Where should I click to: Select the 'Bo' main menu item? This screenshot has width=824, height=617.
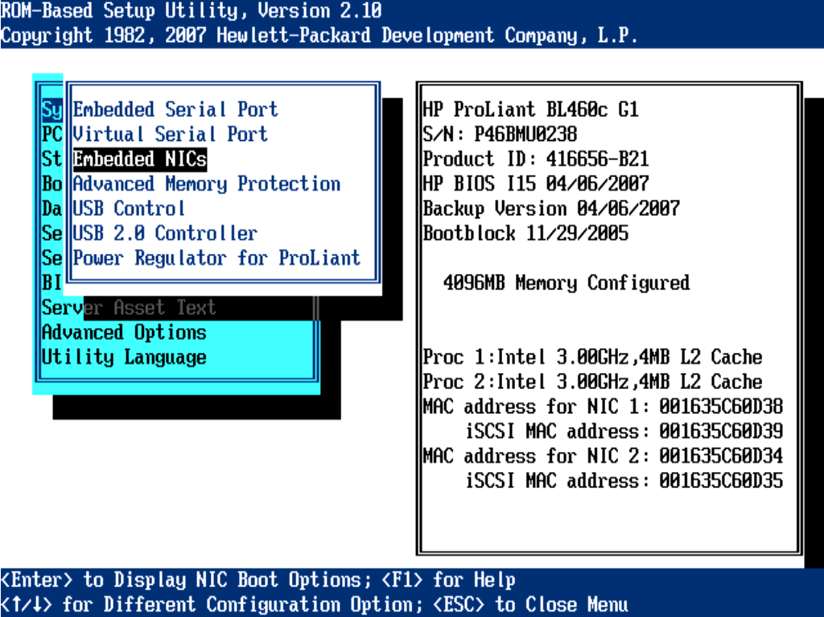click(52, 184)
